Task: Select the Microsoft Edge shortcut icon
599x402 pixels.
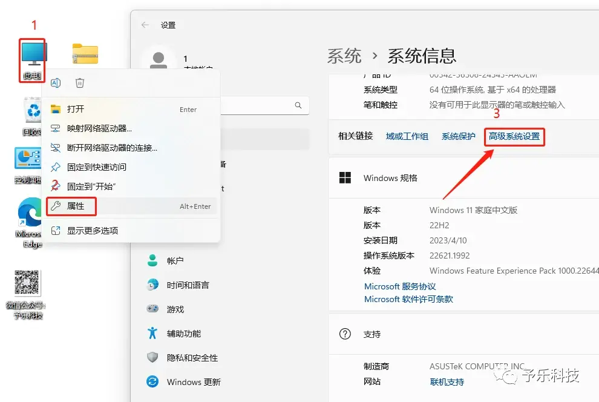Action: pyautogui.click(x=30, y=223)
